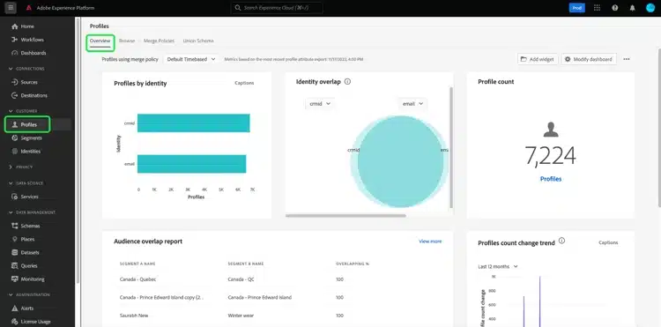
Task: Open View more in Audience overlap report
Action: tap(430, 242)
